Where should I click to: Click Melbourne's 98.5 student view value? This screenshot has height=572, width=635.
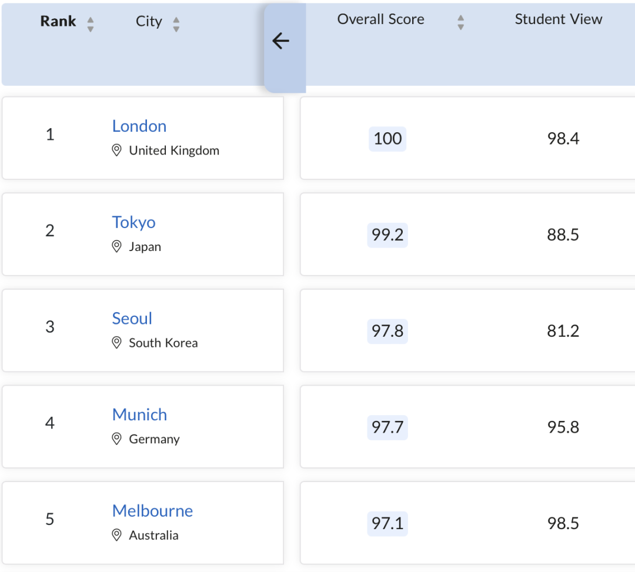click(563, 523)
